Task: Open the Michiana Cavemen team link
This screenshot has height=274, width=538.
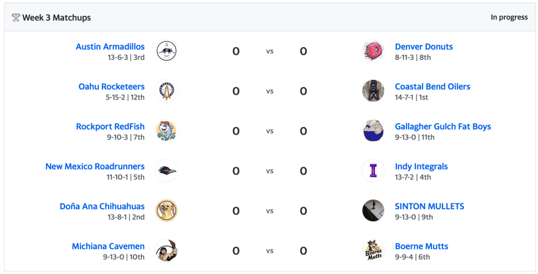Action: (x=108, y=247)
